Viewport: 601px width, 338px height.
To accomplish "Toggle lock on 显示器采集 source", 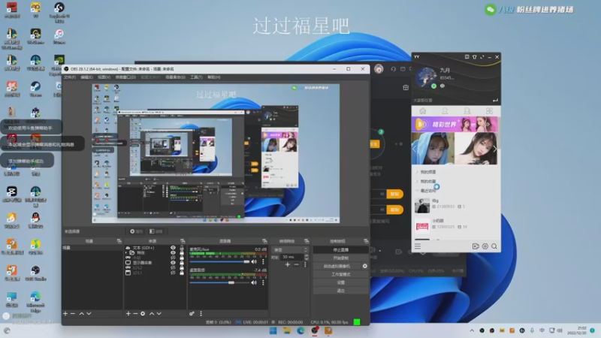I will (x=182, y=263).
